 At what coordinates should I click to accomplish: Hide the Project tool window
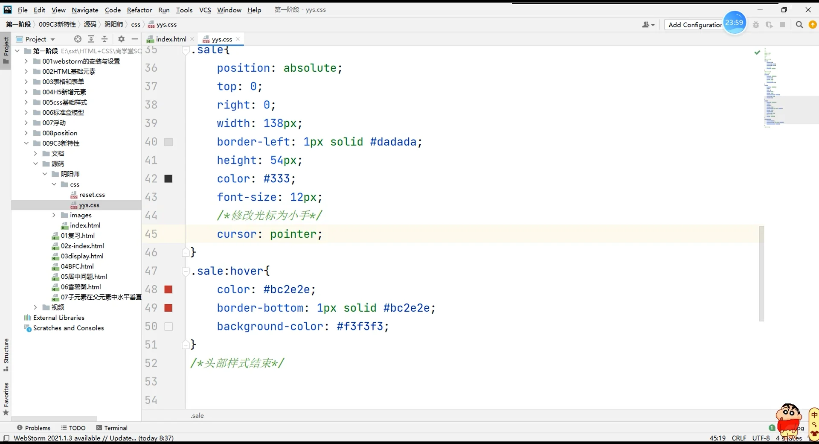point(135,39)
